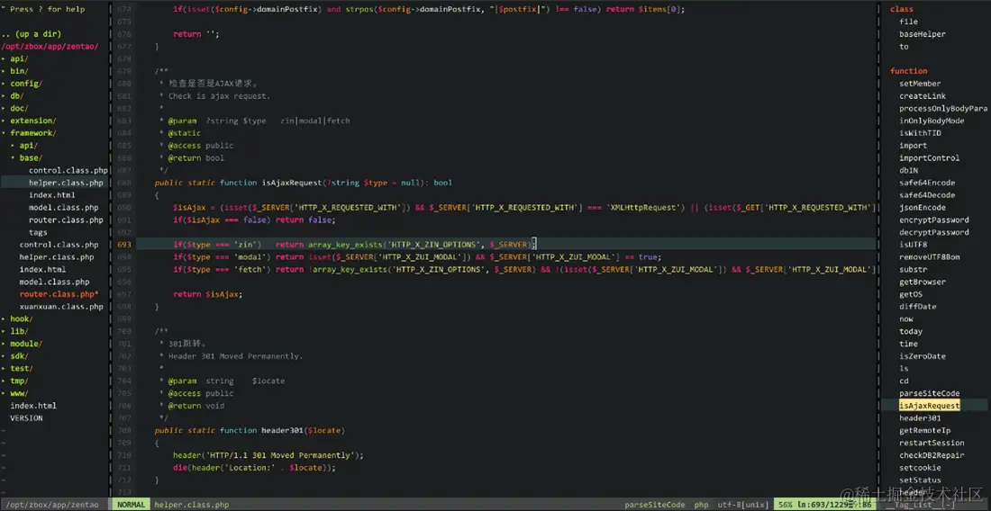Screen dimensions: 991x511
Task: Jump to the setStatus tag
Action: [x=920, y=480]
